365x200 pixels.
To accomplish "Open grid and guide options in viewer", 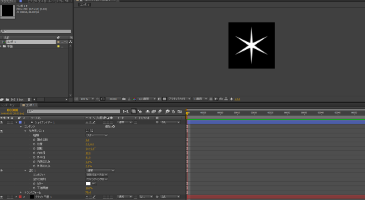I will tap(98, 99).
